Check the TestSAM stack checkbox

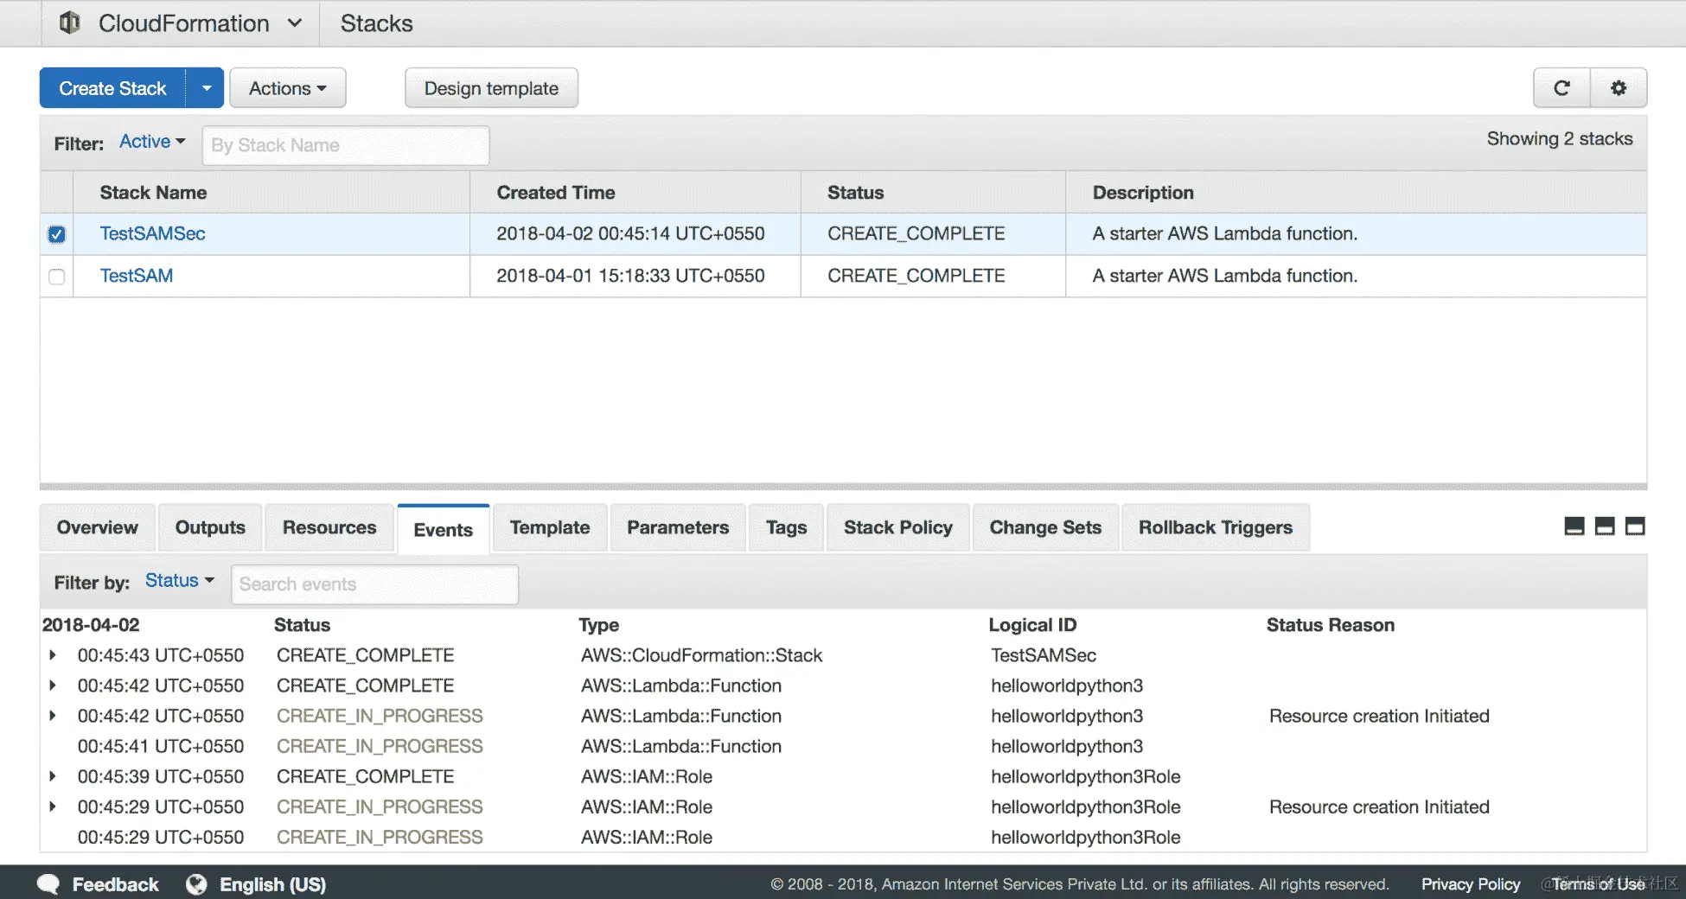click(x=57, y=277)
